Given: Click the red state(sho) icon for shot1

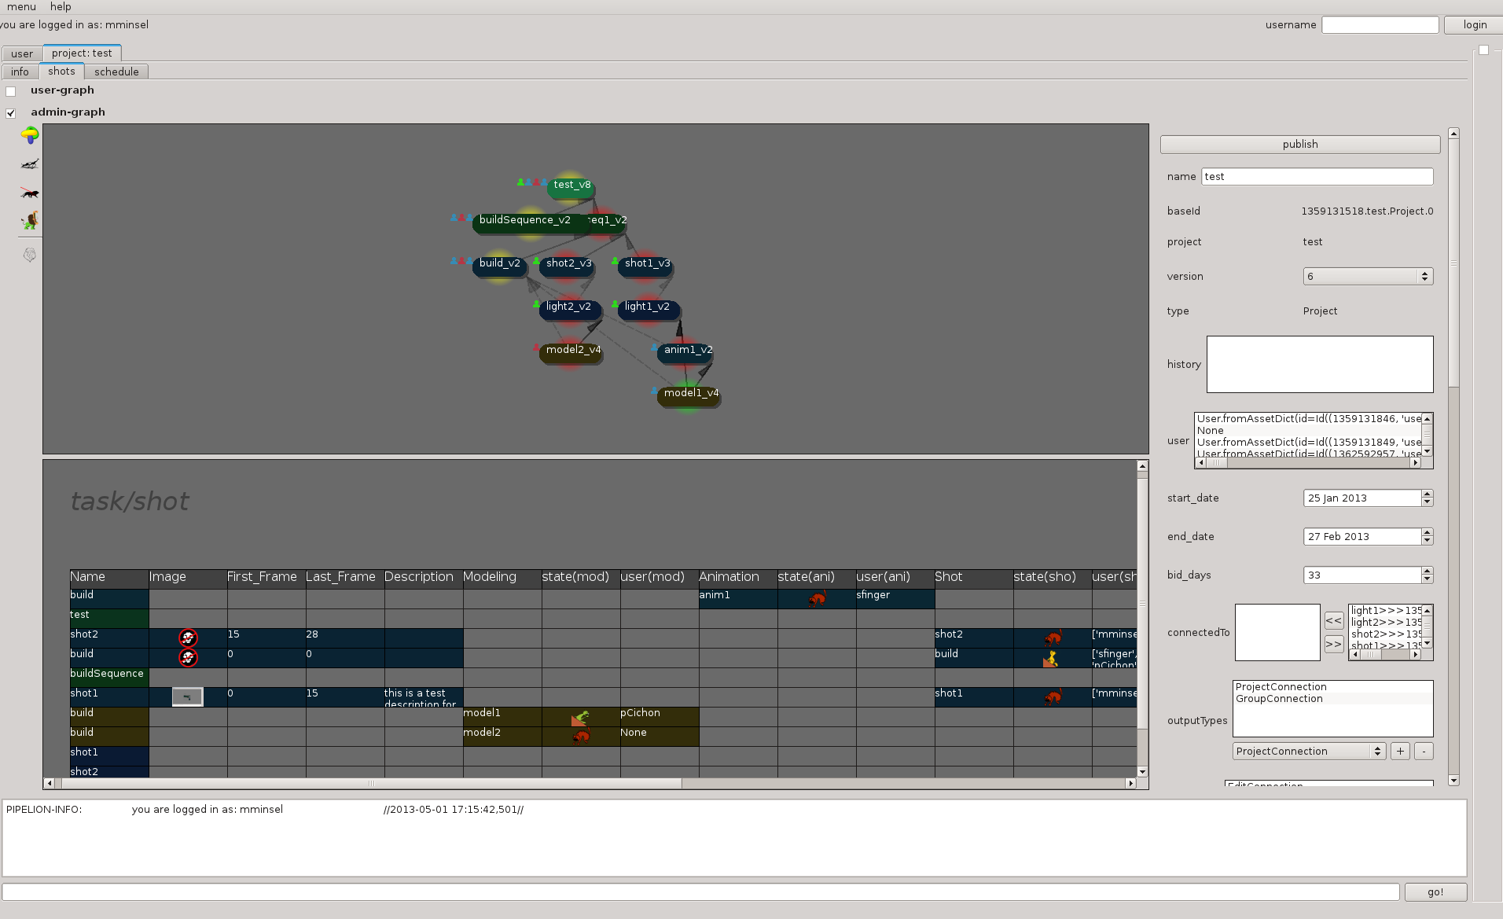Looking at the screenshot, I should 1053,697.
